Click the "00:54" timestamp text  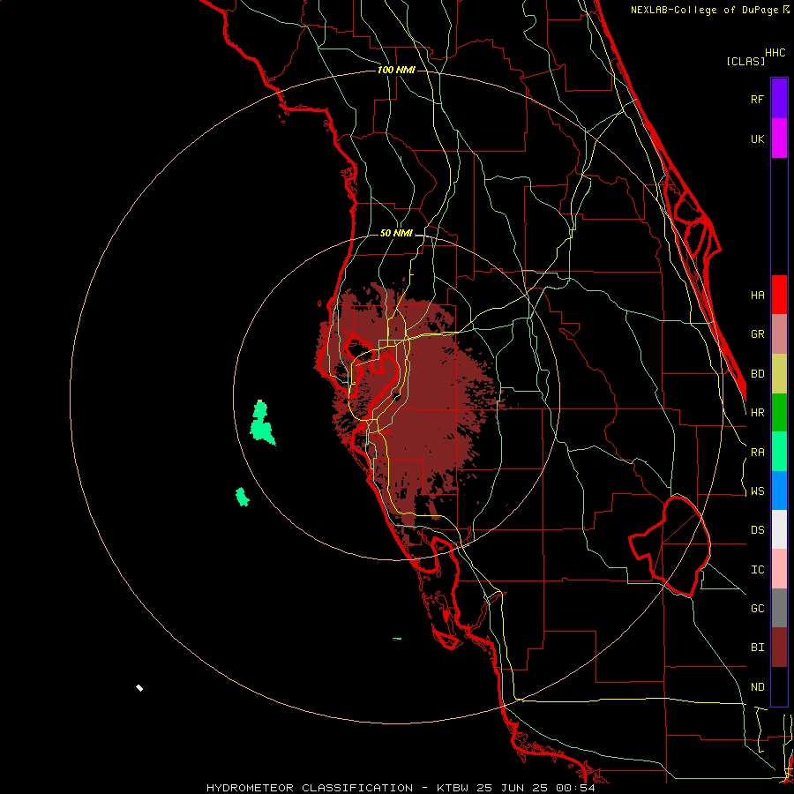pos(575,788)
